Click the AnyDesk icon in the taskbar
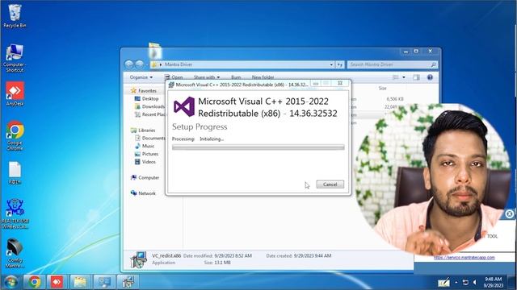Screen dimensions: 517x290 pos(57,282)
